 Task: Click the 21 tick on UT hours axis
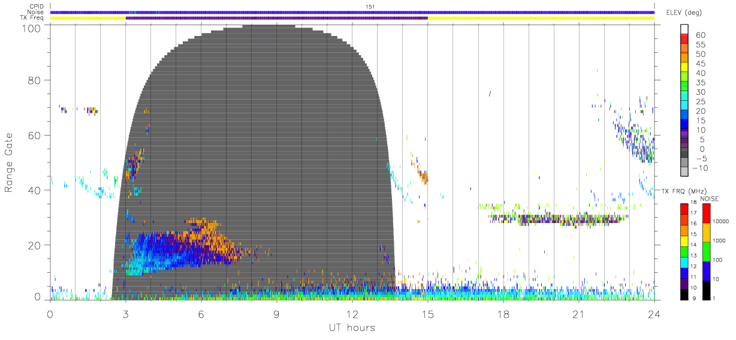(x=579, y=314)
